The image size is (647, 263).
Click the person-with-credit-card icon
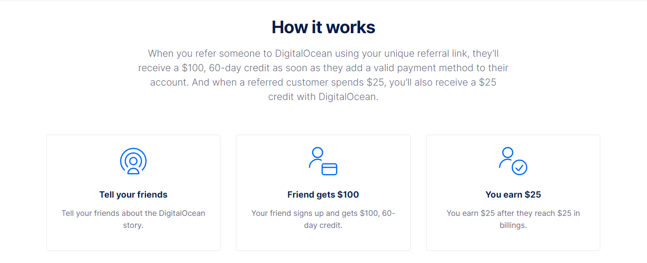pos(323,161)
